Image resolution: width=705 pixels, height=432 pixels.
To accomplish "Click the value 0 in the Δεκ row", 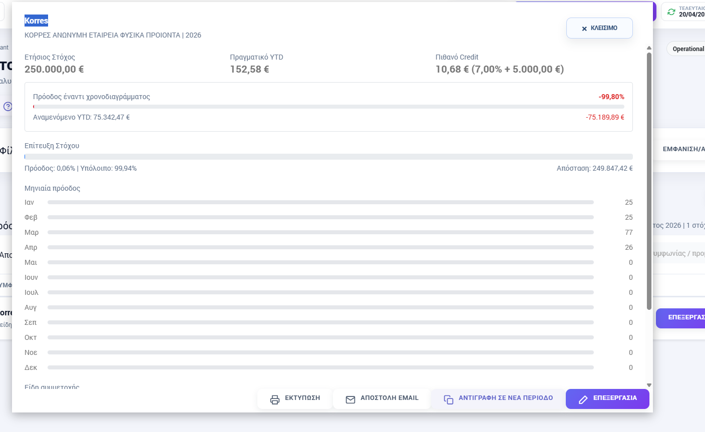I will click(x=631, y=367).
